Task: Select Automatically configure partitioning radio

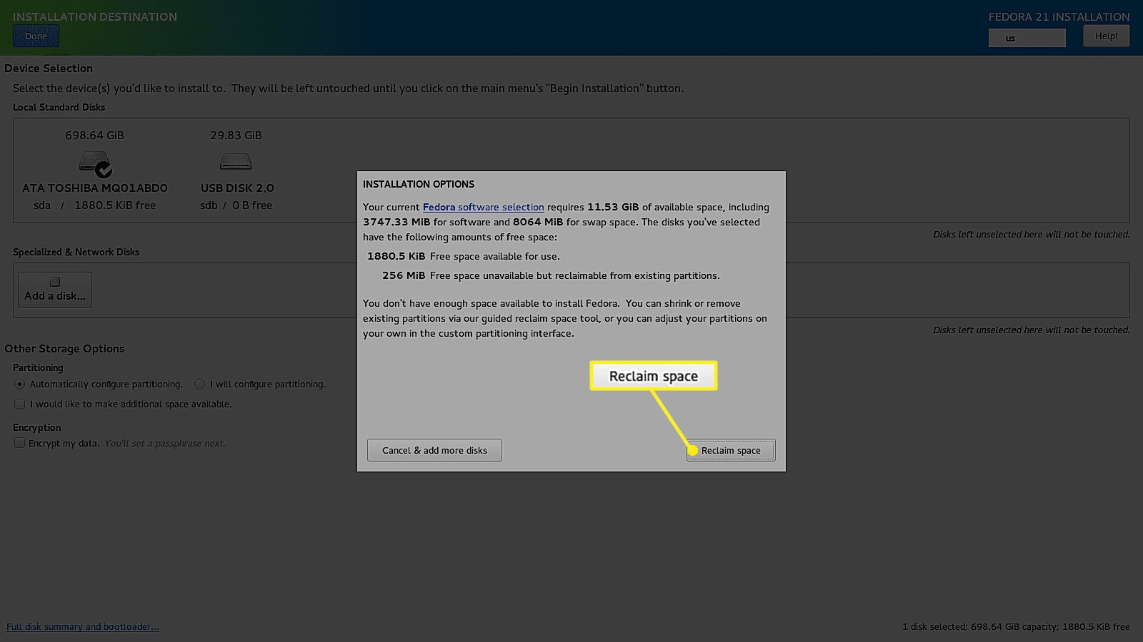Action: pos(20,384)
